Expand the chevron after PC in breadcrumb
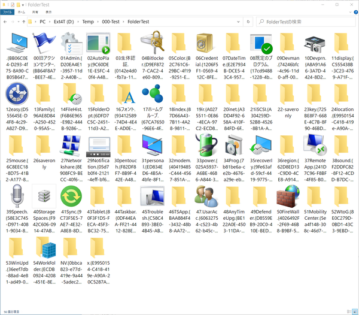 [50, 22]
